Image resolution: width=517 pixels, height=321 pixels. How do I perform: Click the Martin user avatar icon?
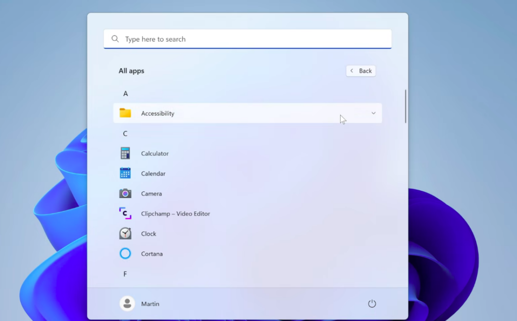point(127,303)
